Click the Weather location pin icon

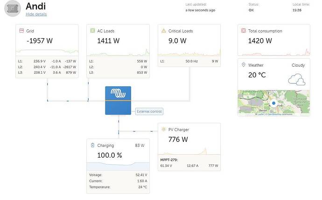click(x=244, y=65)
